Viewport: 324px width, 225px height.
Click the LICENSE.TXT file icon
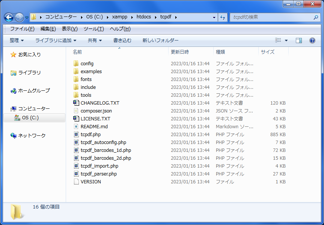[76, 118]
